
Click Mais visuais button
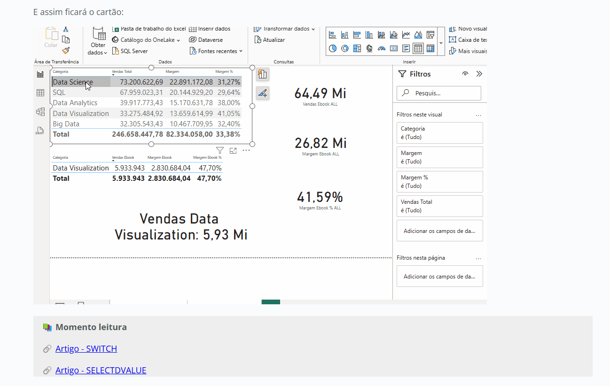click(468, 51)
